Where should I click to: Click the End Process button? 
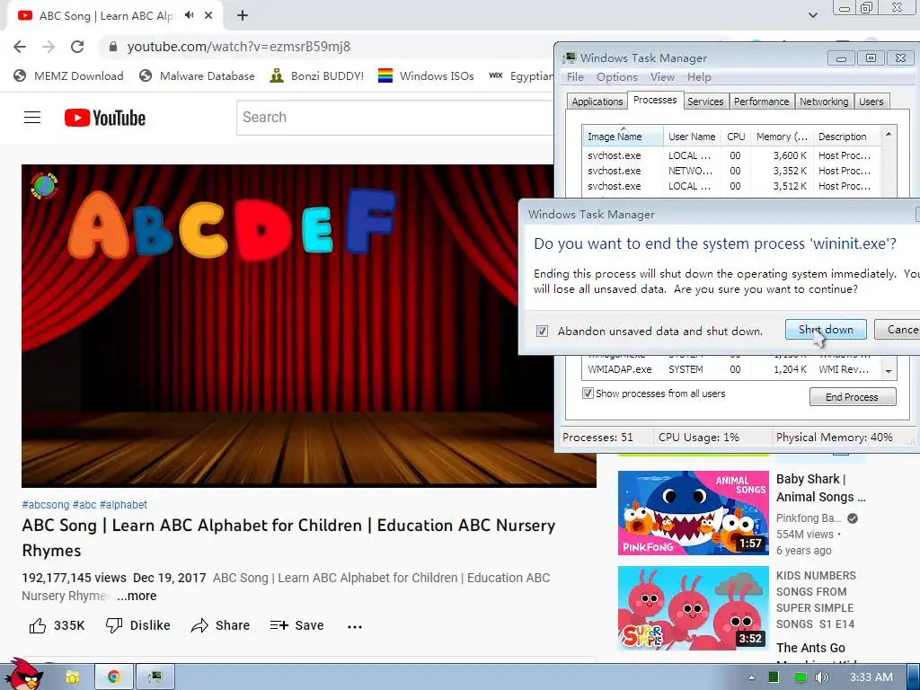point(853,397)
